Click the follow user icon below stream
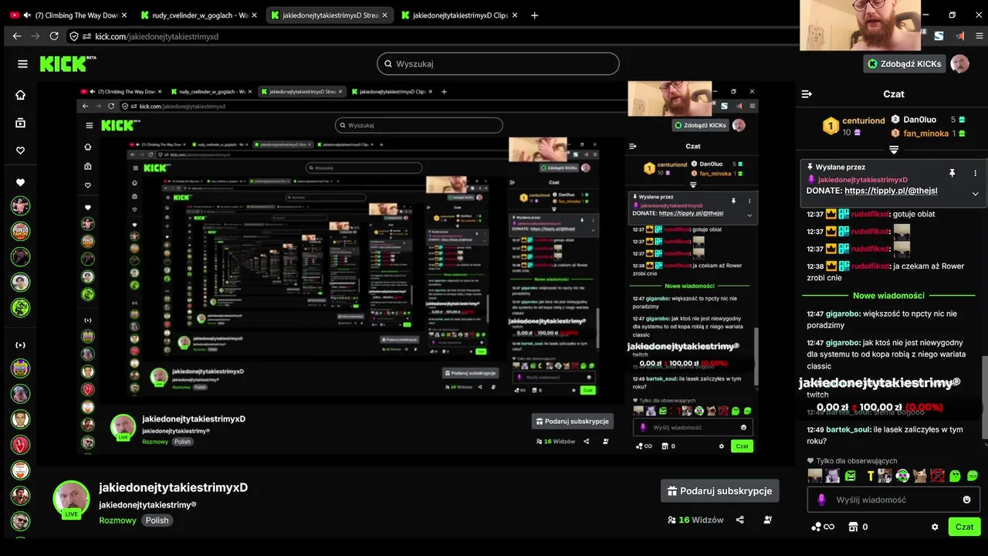 (x=768, y=520)
